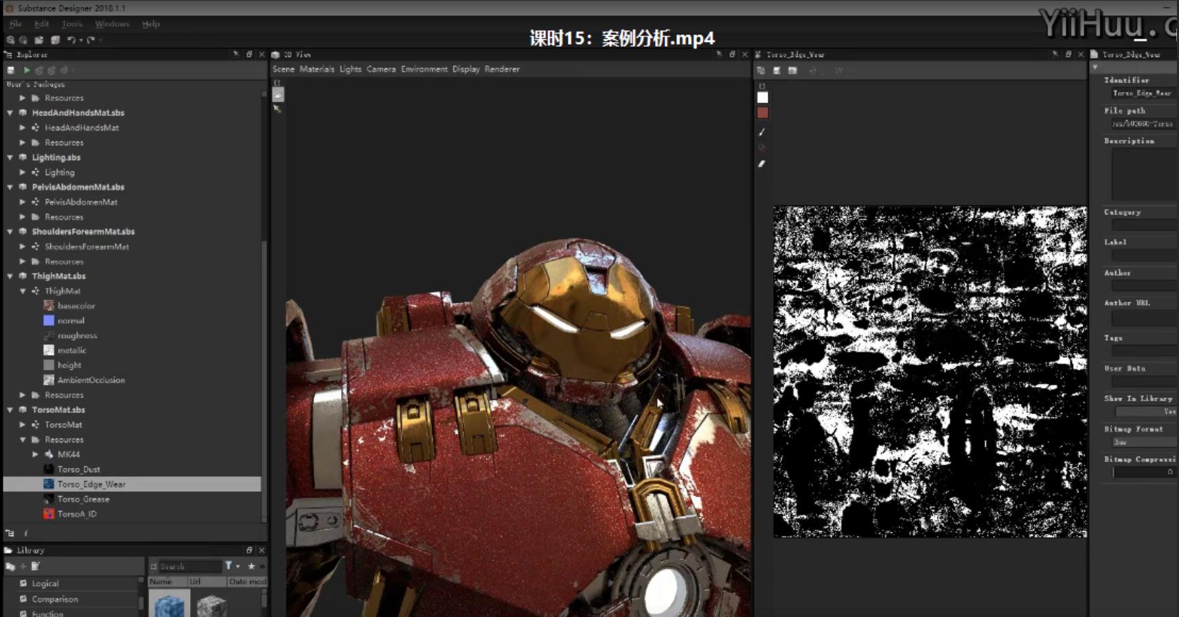This screenshot has height=617, width=1179.
Task: Click the green play icon in Explorer toolbar
Action: click(x=27, y=70)
